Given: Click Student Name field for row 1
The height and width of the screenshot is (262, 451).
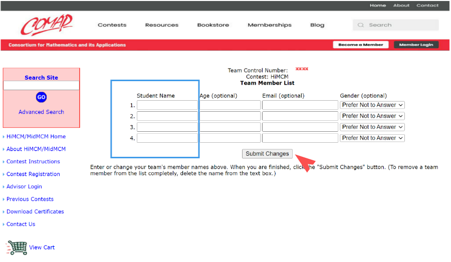Looking at the screenshot, I should tap(167, 105).
